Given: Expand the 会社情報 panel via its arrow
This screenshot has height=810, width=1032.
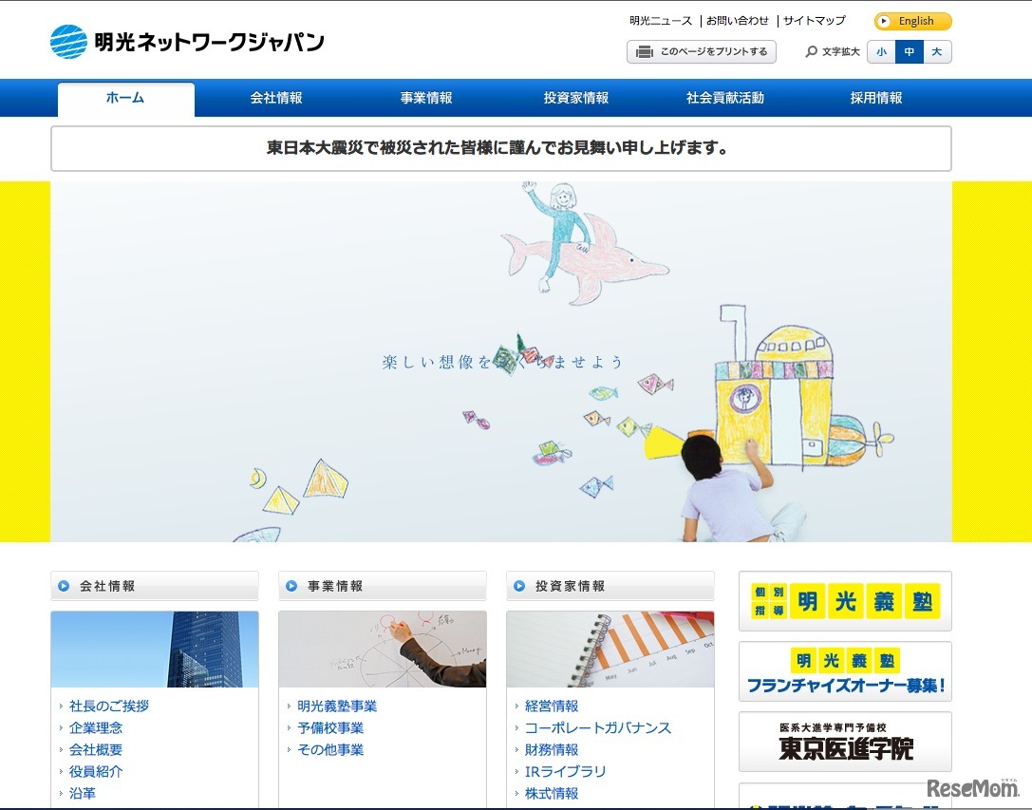Looking at the screenshot, I should click(x=63, y=585).
